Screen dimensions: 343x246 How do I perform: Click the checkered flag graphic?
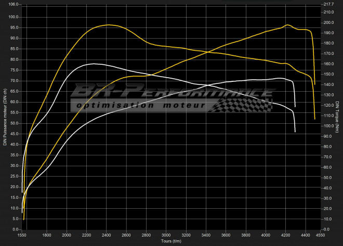tap(243, 104)
